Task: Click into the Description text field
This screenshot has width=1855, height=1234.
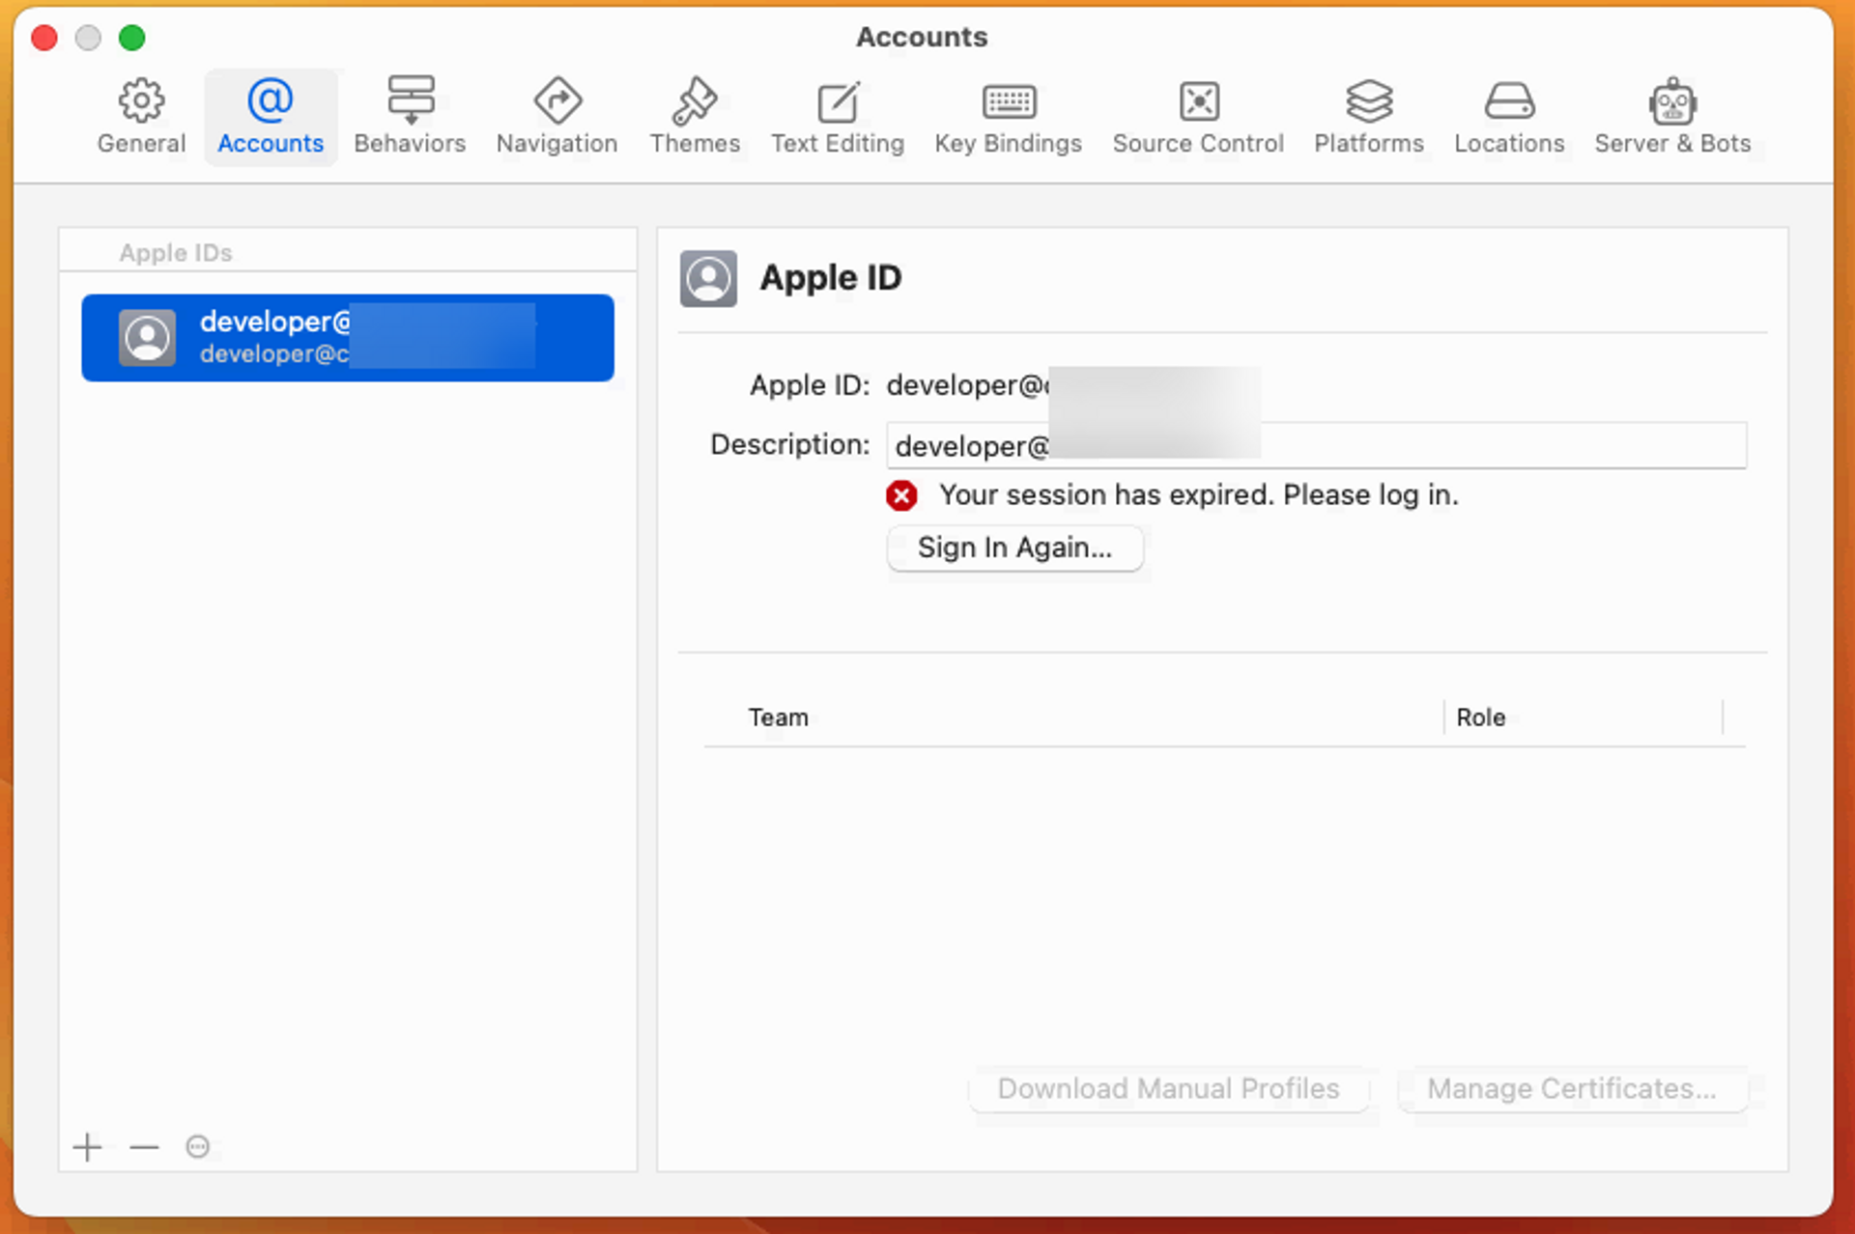Action: [1316, 445]
